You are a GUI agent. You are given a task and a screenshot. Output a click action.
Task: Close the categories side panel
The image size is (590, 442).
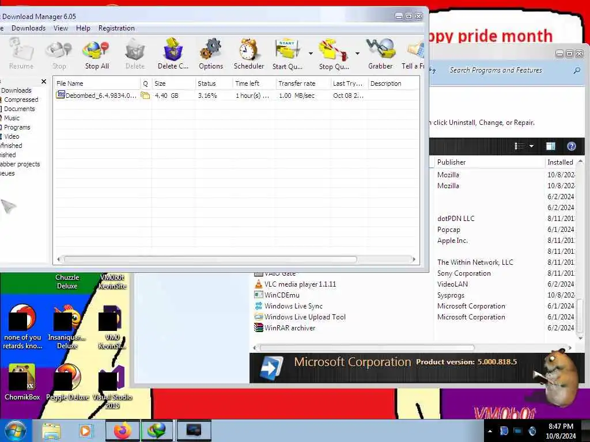point(44,81)
